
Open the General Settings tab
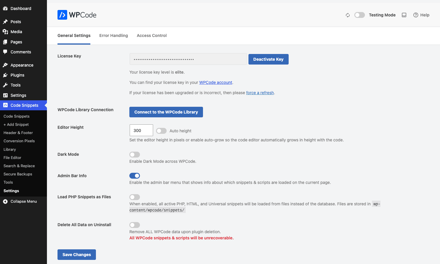(x=74, y=35)
